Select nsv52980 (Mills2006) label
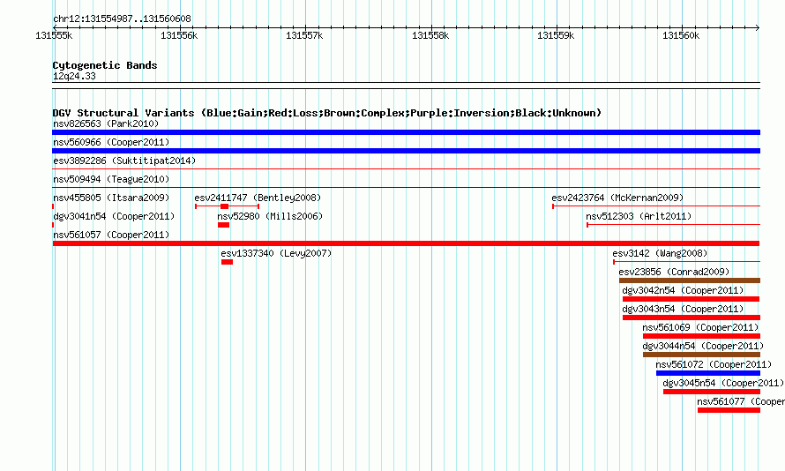Viewport: 785px width, 471px height. pos(270,216)
